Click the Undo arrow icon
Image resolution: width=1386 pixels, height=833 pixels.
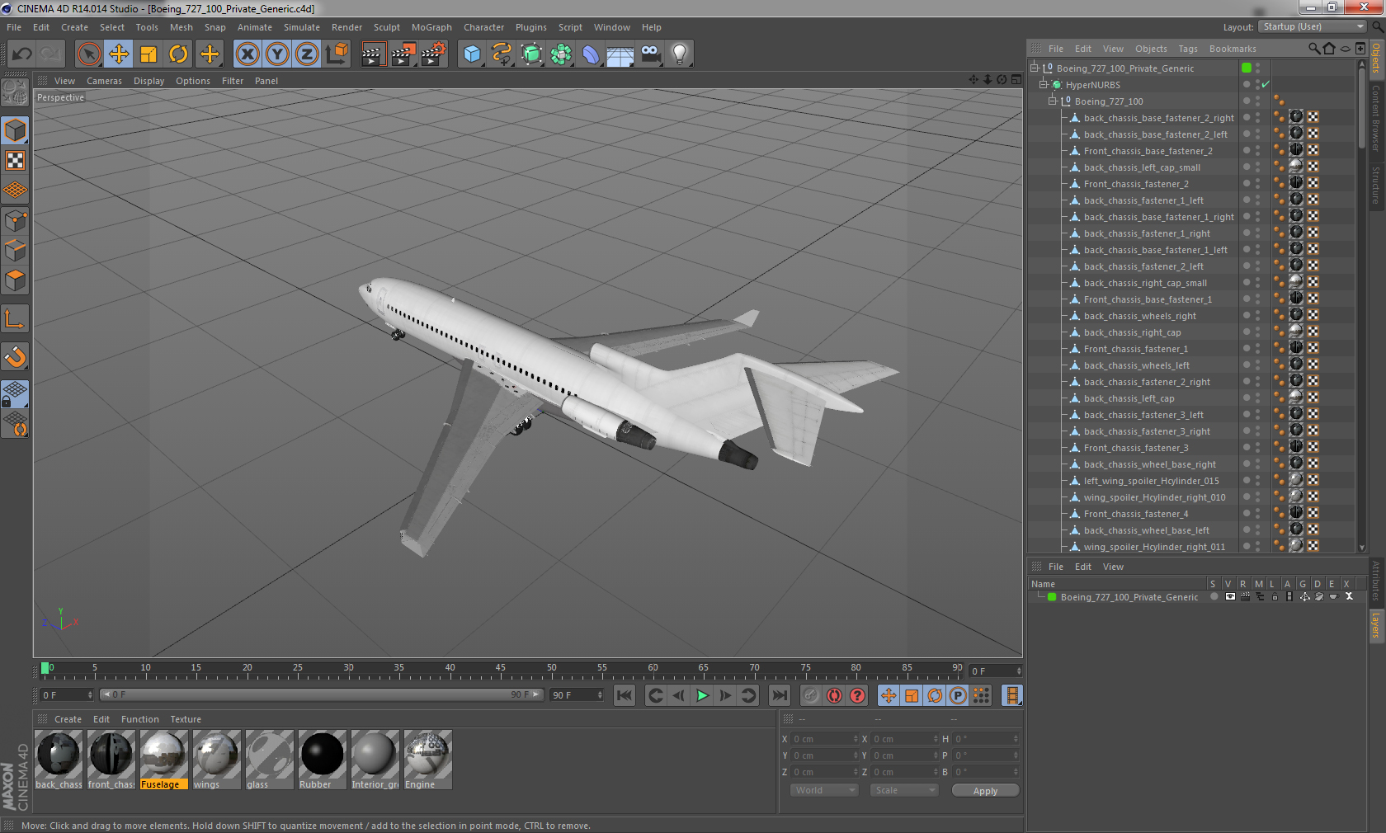tap(22, 54)
